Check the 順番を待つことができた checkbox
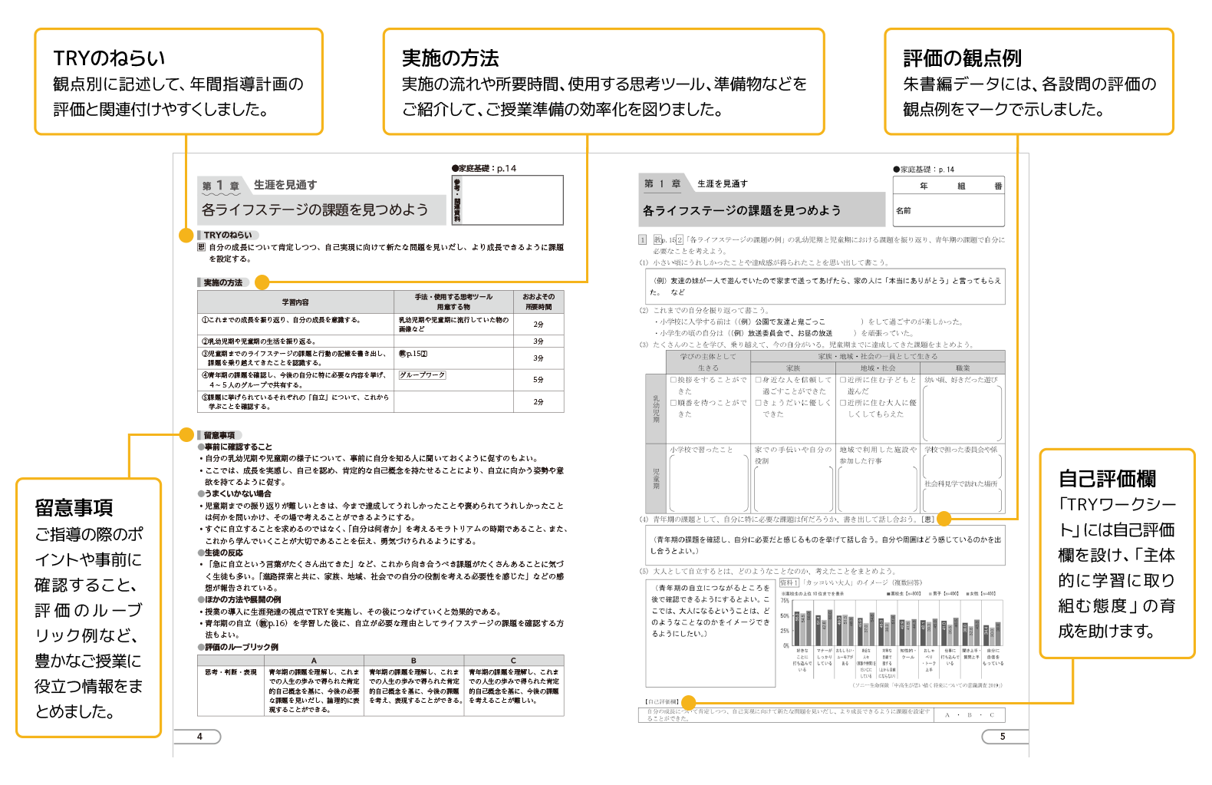Screen dimensions: 1212x785 [x=674, y=403]
